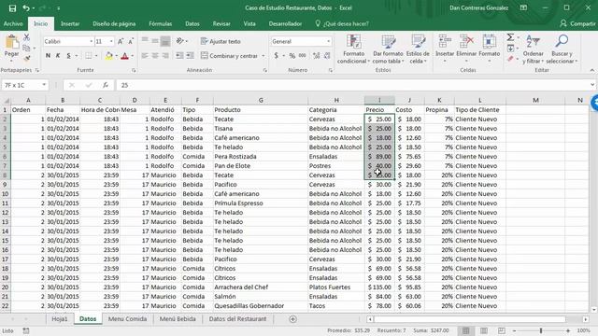Add a new sheet with the plus button
Screen dimensions: 598x336
click(x=292, y=319)
